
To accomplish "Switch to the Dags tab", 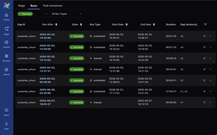I will pyautogui.click(x=21, y=6).
